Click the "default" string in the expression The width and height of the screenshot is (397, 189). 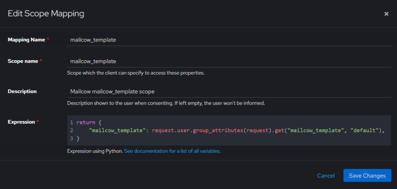tap(364, 131)
